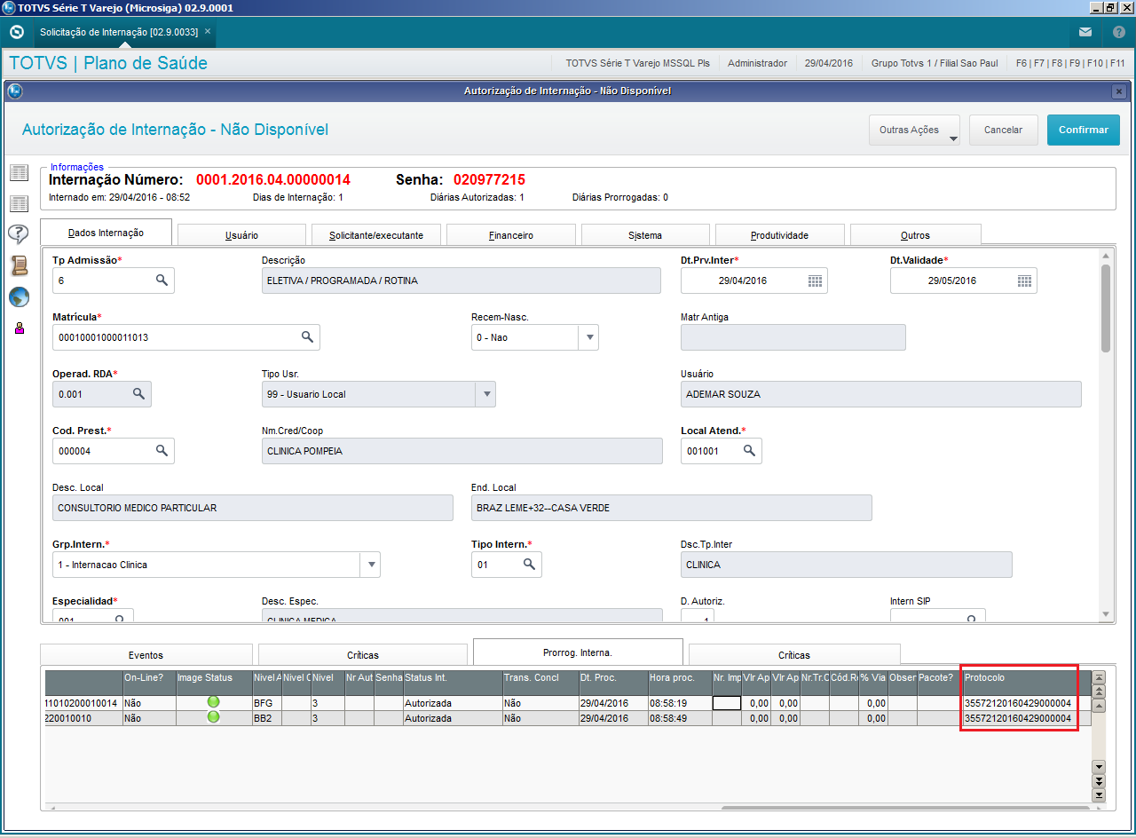The width and height of the screenshot is (1136, 838).
Task: Open the Dt.Prv.Inter calendar picker
Action: coord(815,281)
